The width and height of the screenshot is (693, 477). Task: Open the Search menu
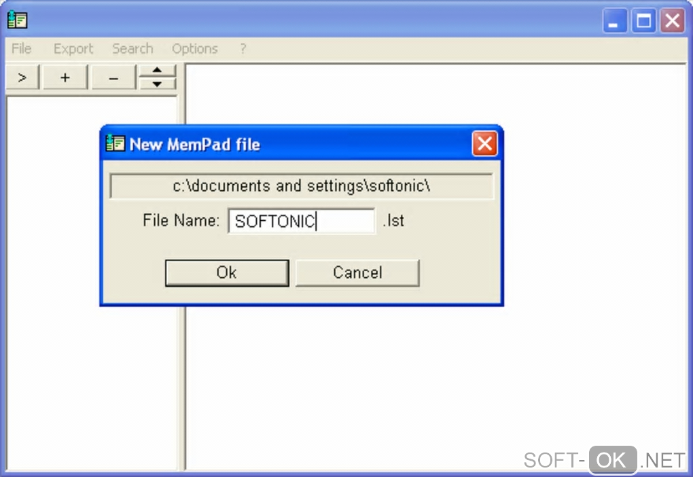coord(132,49)
